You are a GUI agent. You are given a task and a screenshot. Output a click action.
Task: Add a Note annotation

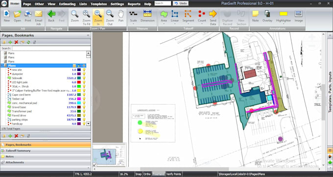[x=256, y=16]
